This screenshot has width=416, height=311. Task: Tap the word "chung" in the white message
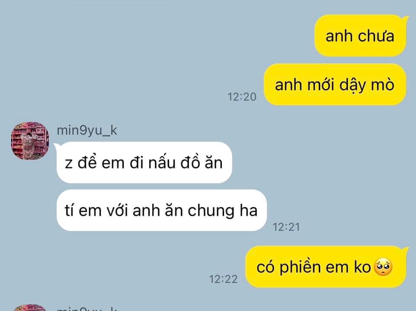point(211,211)
